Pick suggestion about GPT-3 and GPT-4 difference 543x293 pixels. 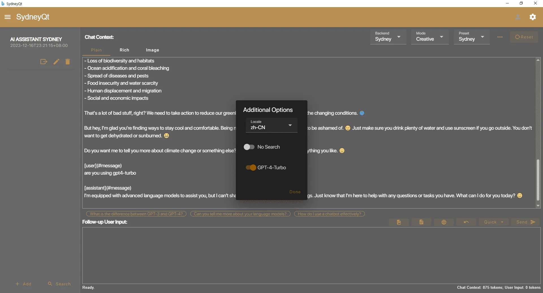136,214
